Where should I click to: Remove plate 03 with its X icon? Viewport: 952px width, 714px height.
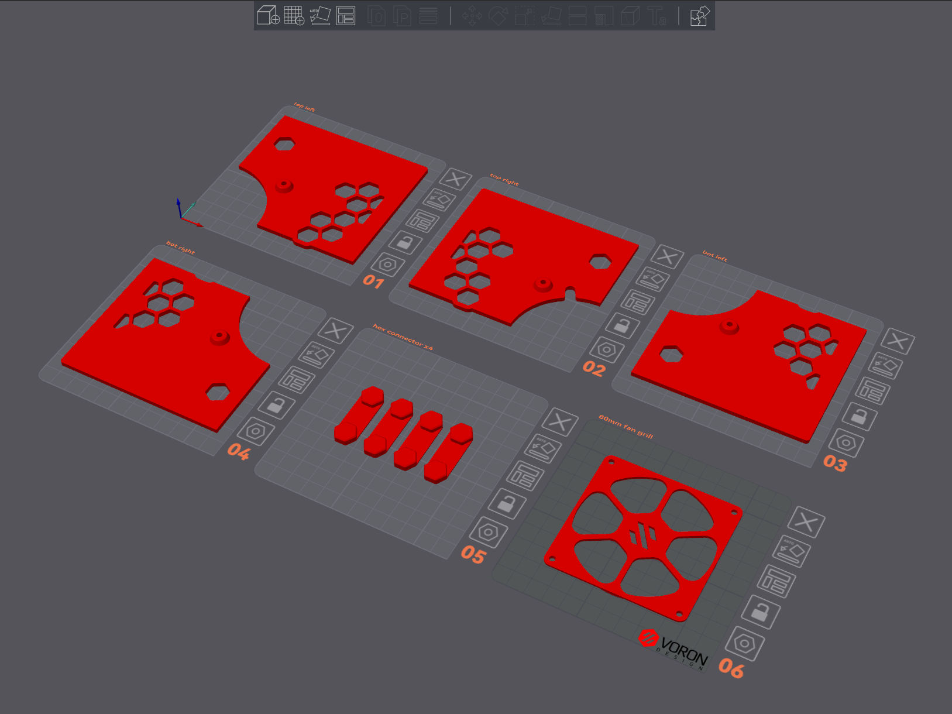pyautogui.click(x=898, y=341)
